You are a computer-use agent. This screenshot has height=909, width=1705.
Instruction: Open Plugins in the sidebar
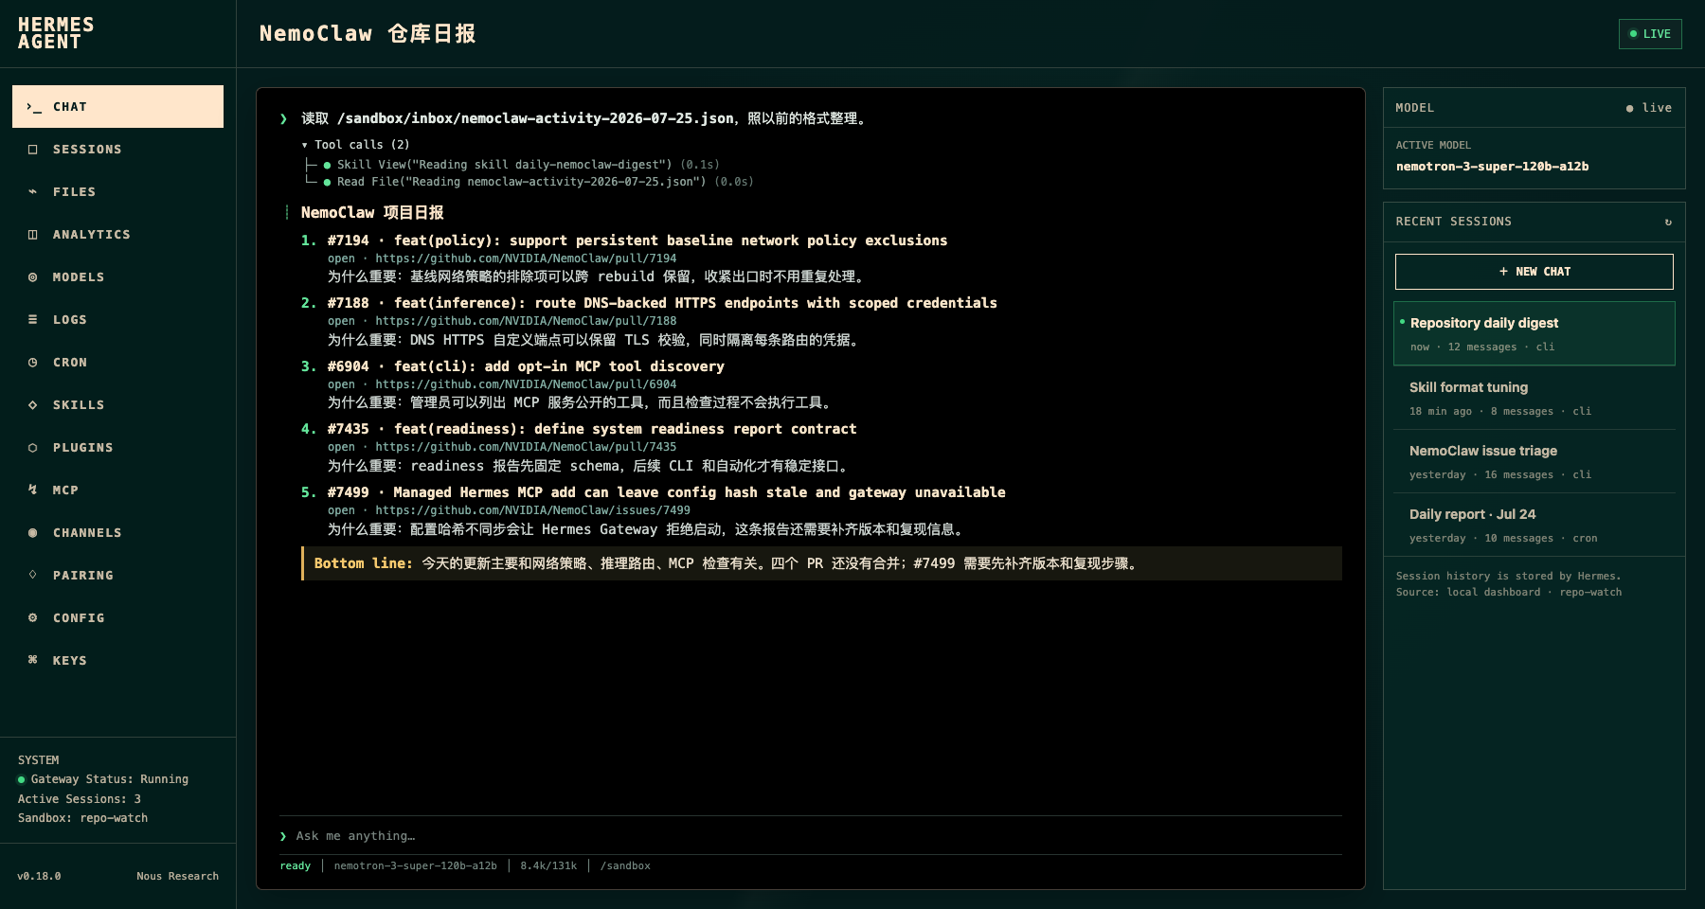(117, 448)
